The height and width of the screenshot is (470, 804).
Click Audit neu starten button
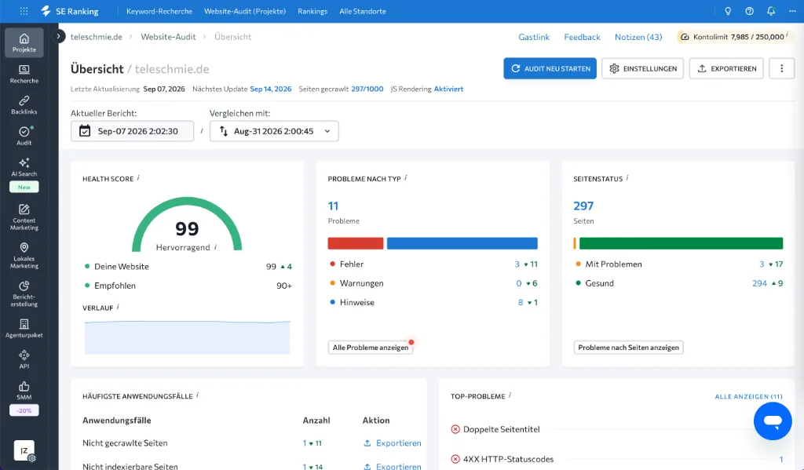tap(550, 68)
